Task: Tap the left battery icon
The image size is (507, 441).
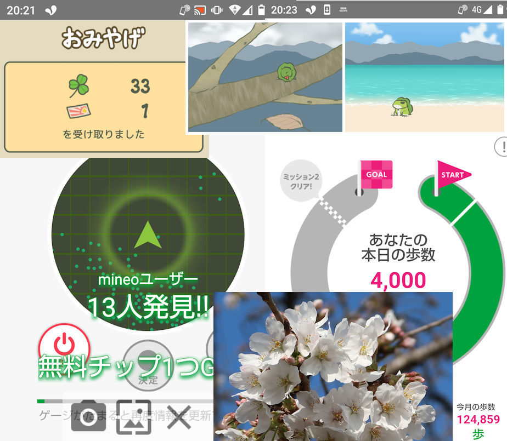Action: coord(261,10)
